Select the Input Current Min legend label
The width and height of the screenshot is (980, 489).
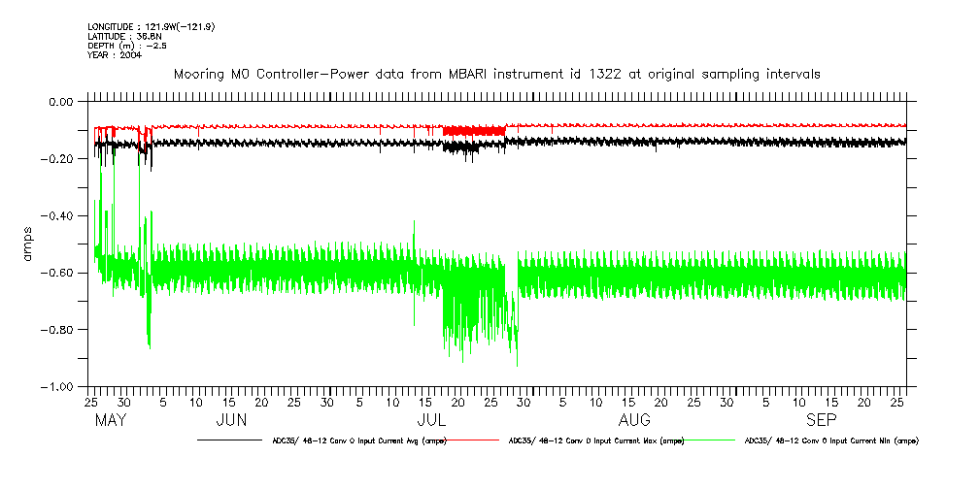829,440
